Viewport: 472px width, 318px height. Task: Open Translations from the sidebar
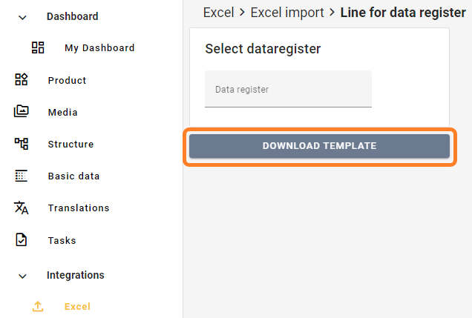click(x=78, y=208)
